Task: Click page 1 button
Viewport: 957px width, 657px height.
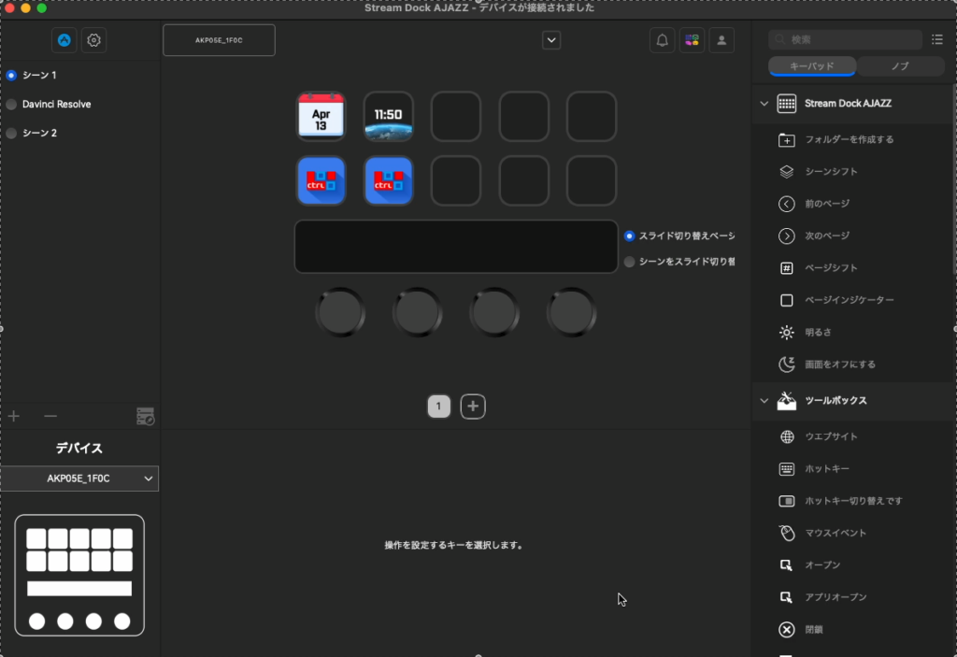Action: [438, 407]
